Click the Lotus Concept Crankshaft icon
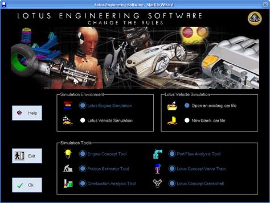 [158, 184]
